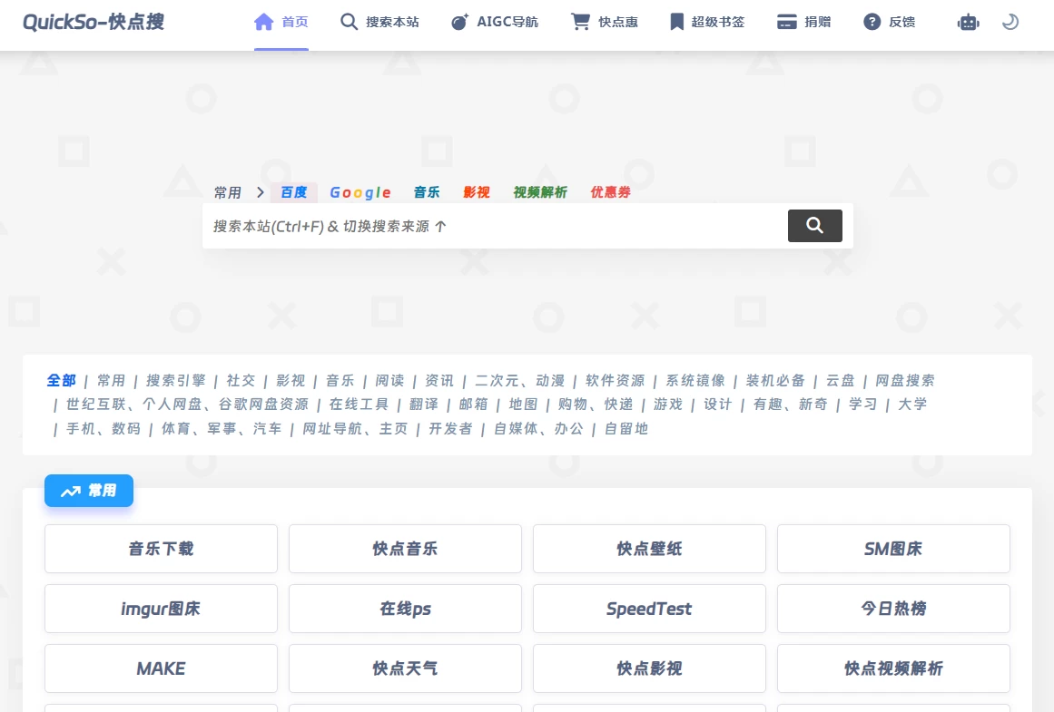Open the SpeedTest card
Image resolution: width=1054 pixels, height=712 pixels.
[648, 608]
